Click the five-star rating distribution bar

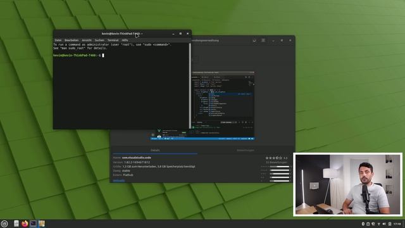tap(280, 167)
